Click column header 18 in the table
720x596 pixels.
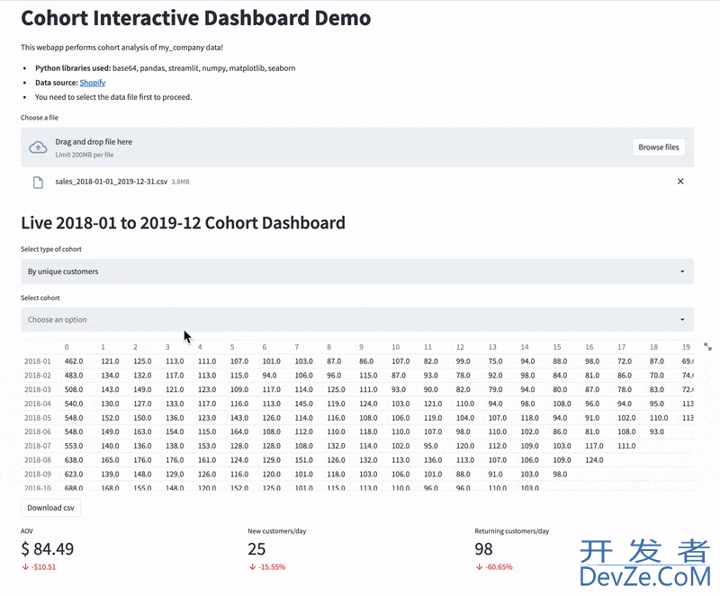[x=654, y=347]
